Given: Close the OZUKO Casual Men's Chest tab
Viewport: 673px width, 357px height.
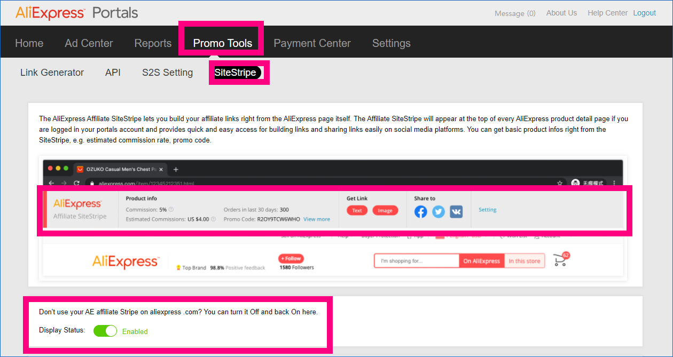Looking at the screenshot, I should [161, 169].
